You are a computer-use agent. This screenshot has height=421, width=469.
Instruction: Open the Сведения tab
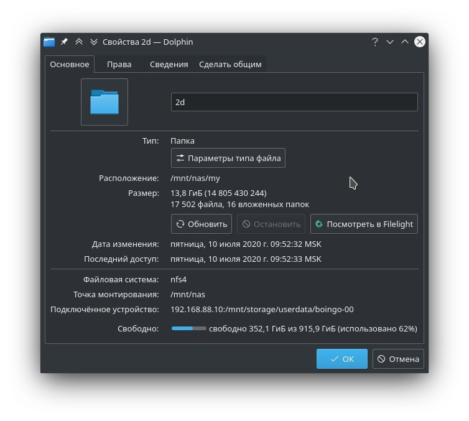(x=169, y=64)
